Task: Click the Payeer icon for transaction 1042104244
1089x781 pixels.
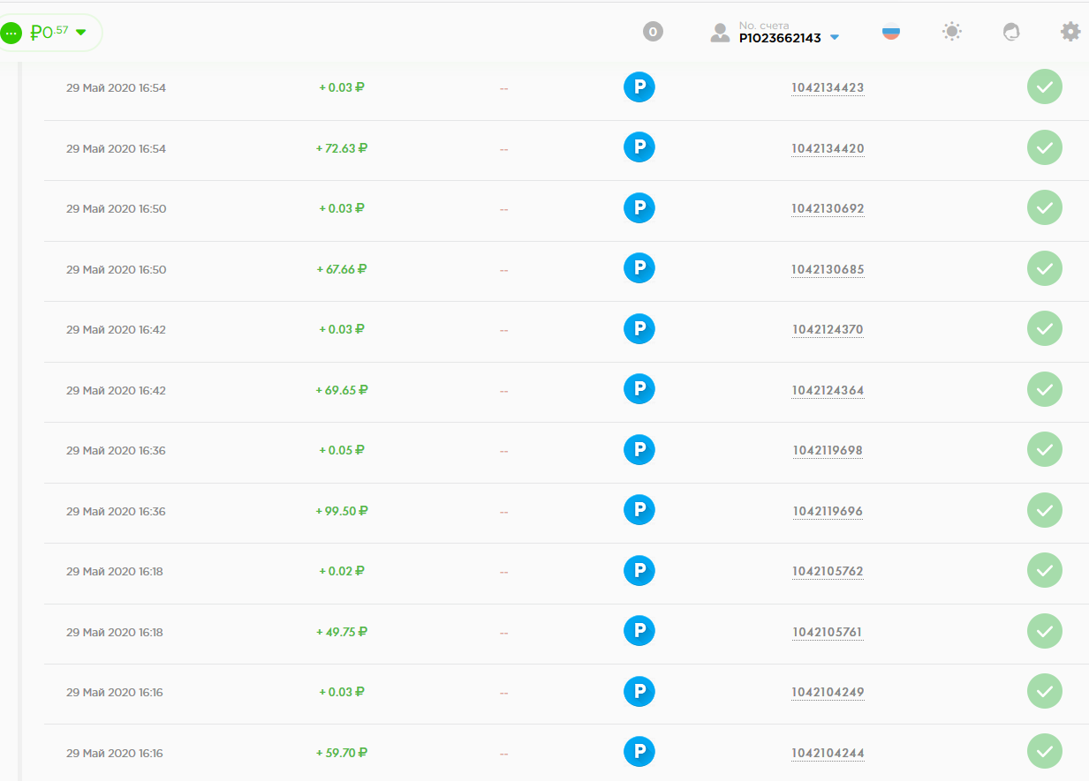Action: click(639, 752)
